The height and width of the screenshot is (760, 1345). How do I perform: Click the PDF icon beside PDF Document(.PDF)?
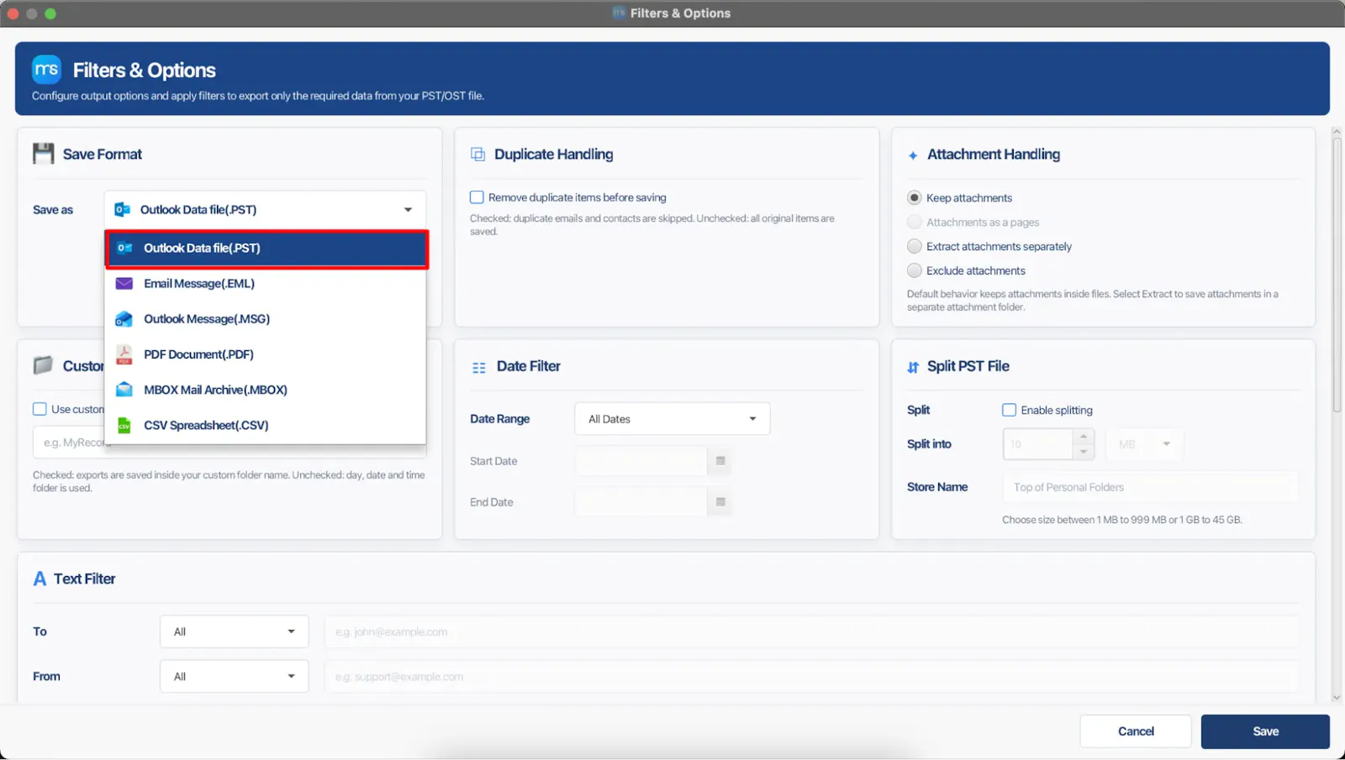pos(124,354)
